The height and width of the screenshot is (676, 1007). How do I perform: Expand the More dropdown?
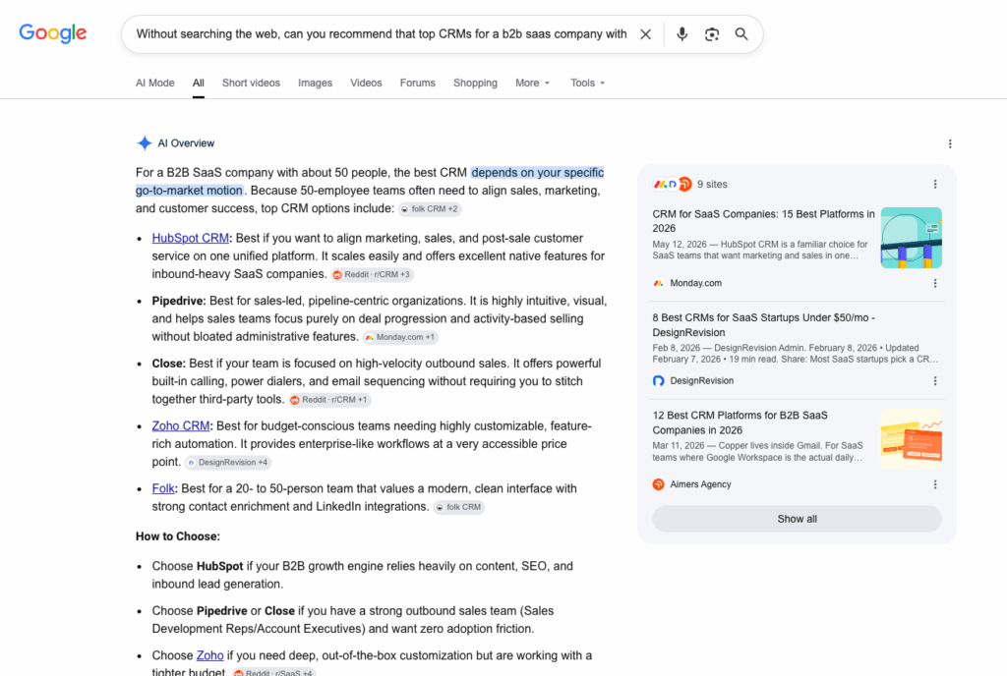(532, 83)
